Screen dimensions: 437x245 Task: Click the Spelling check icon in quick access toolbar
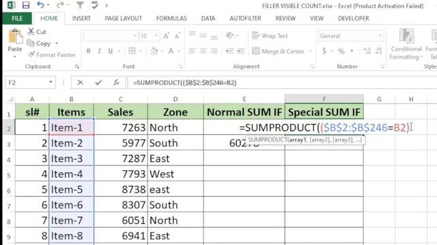[94, 5]
